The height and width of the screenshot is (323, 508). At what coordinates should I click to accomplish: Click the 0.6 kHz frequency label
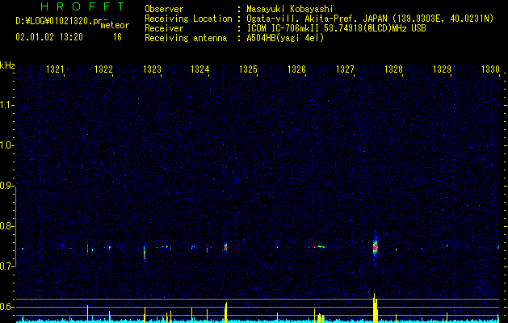click(6, 307)
